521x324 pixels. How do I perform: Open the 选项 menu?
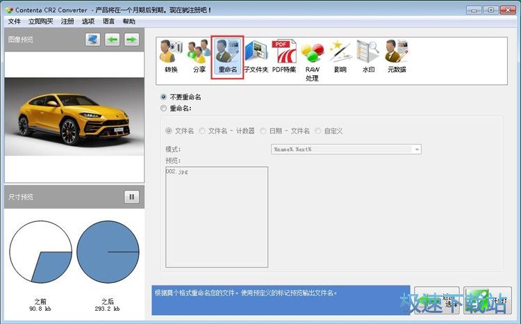pyautogui.click(x=88, y=22)
